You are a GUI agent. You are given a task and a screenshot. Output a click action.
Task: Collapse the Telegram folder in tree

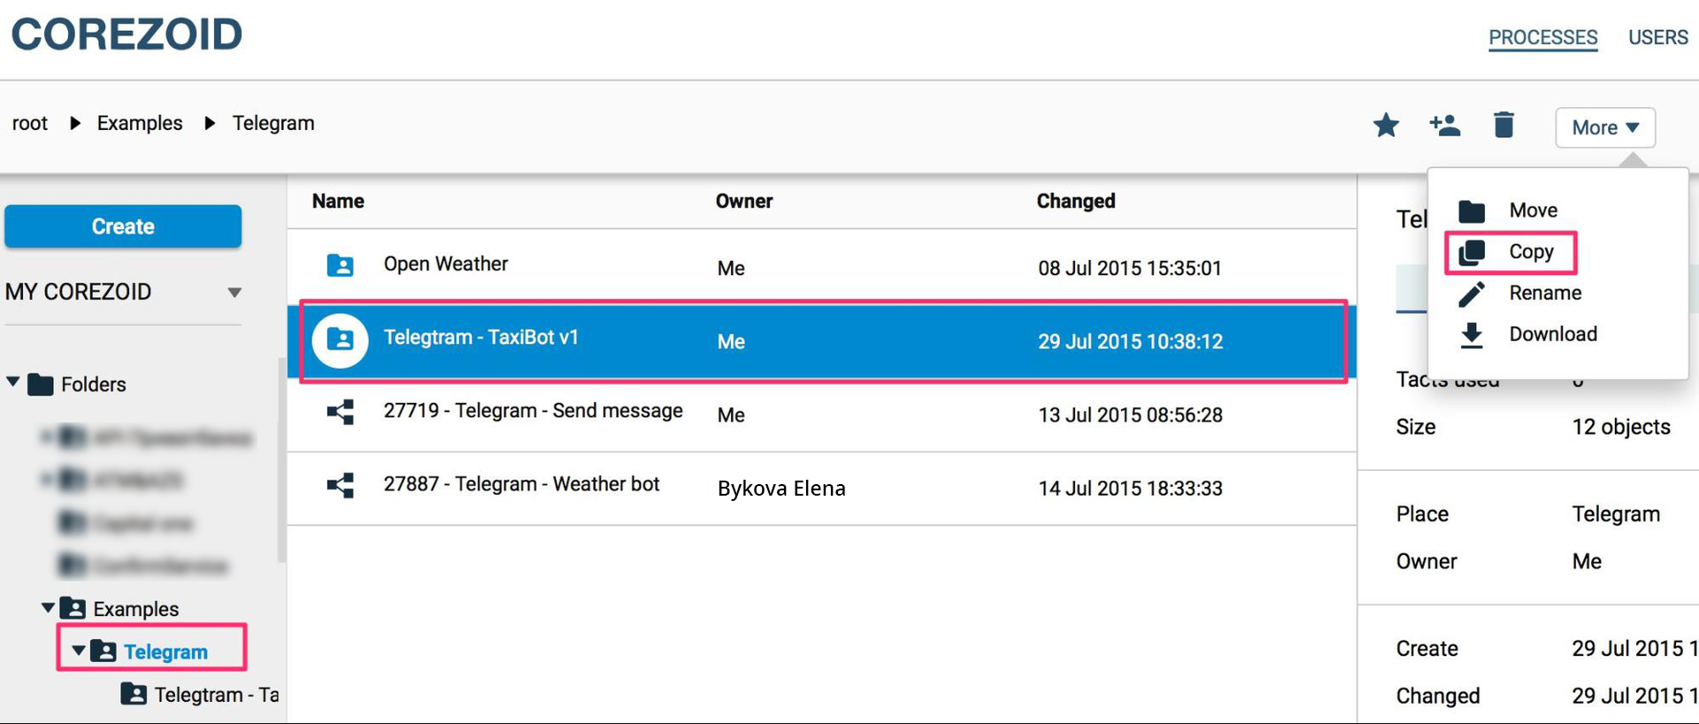79,651
